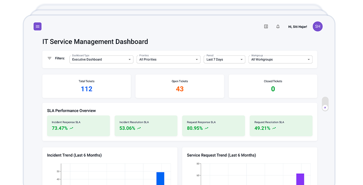Click the Closed Tickets card

273,86
